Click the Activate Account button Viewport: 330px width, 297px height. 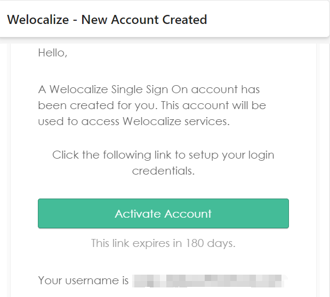[x=163, y=213]
